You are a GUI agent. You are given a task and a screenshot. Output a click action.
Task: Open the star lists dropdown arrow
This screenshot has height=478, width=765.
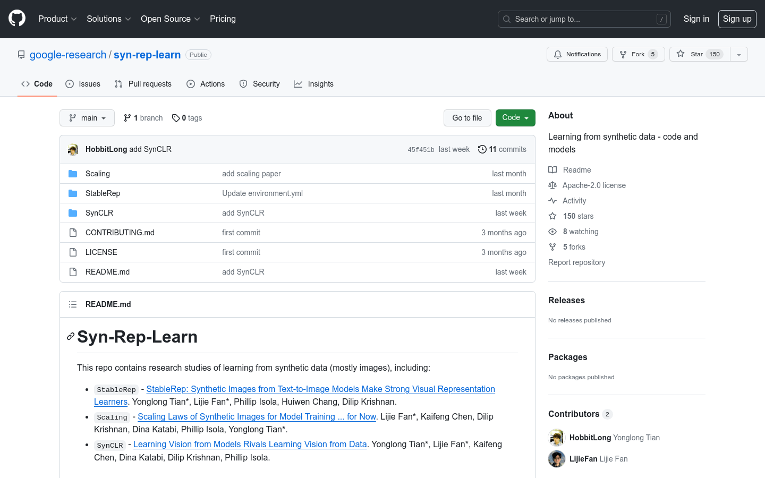[x=739, y=54]
